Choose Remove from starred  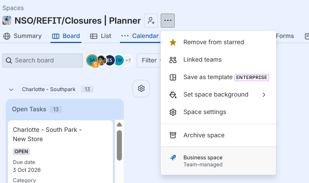point(218,42)
